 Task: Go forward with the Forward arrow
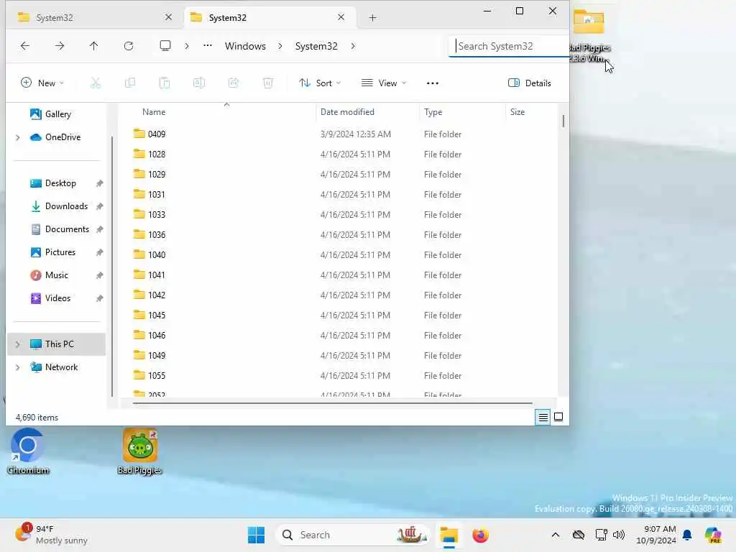[x=60, y=45]
